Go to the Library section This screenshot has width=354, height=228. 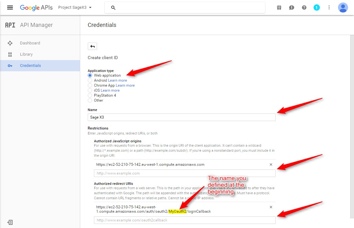pos(26,54)
